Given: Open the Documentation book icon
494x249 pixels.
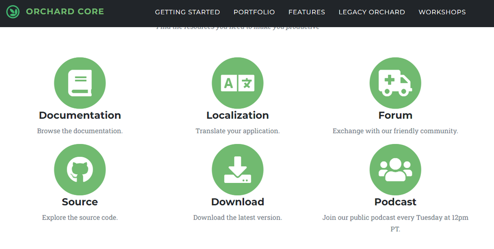Looking at the screenshot, I should tap(80, 83).
